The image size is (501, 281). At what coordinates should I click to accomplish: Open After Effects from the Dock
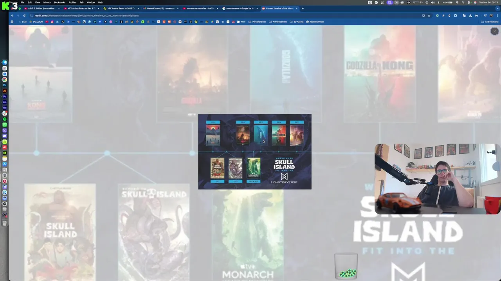[x=5, y=102]
